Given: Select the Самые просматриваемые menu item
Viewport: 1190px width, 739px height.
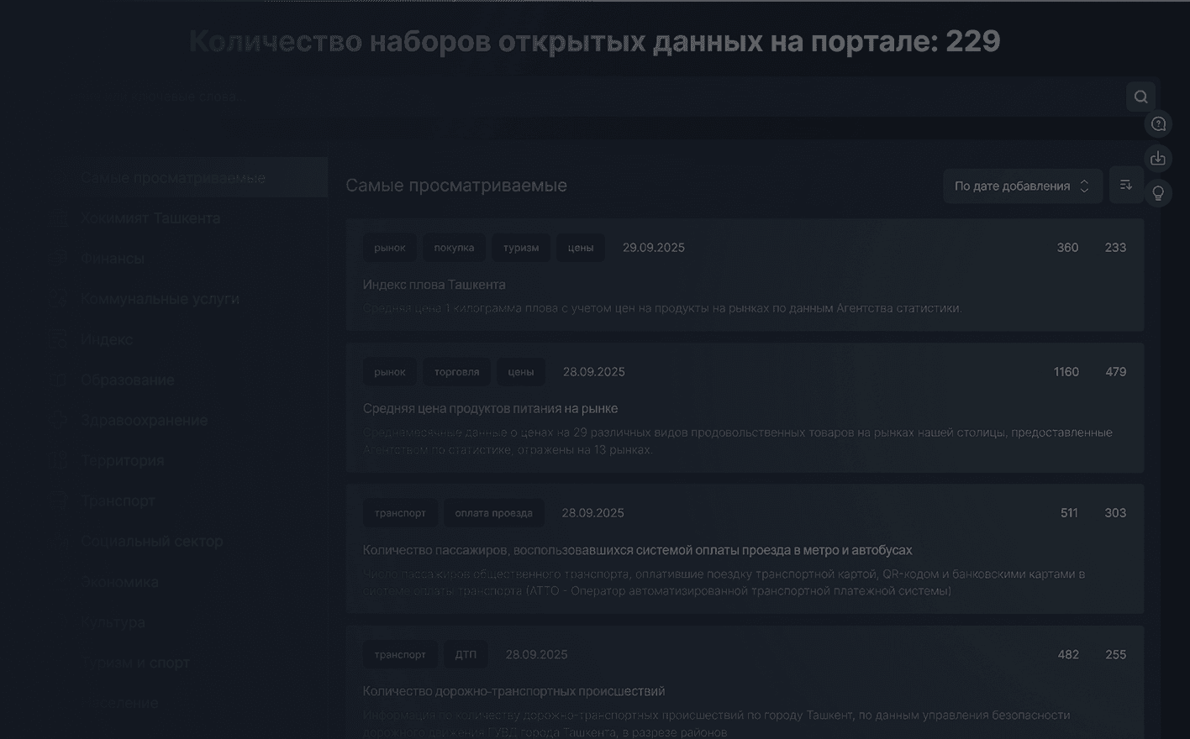Looking at the screenshot, I should click(173, 177).
